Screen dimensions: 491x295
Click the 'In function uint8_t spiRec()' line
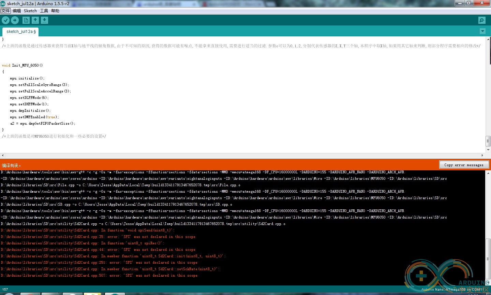[x=83, y=243]
